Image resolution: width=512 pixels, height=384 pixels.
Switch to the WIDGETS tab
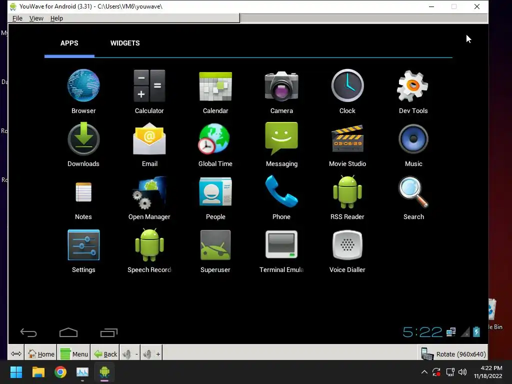(x=125, y=43)
